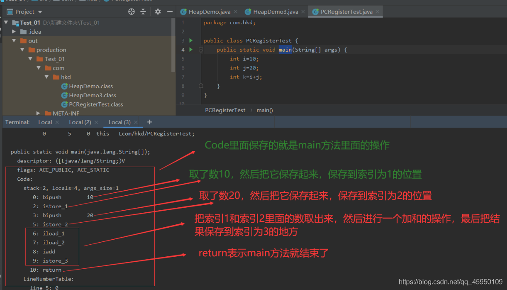Click the production folder icon

pyautogui.click(x=32, y=50)
